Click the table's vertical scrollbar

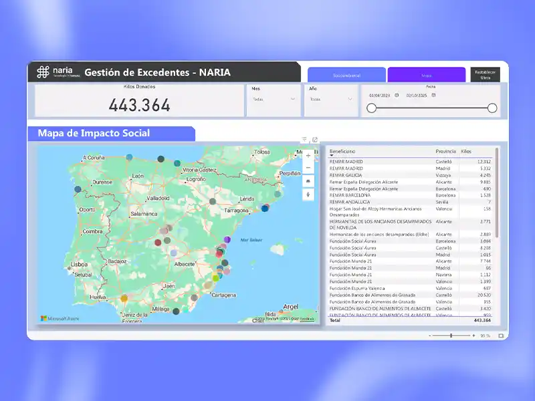coord(497,192)
